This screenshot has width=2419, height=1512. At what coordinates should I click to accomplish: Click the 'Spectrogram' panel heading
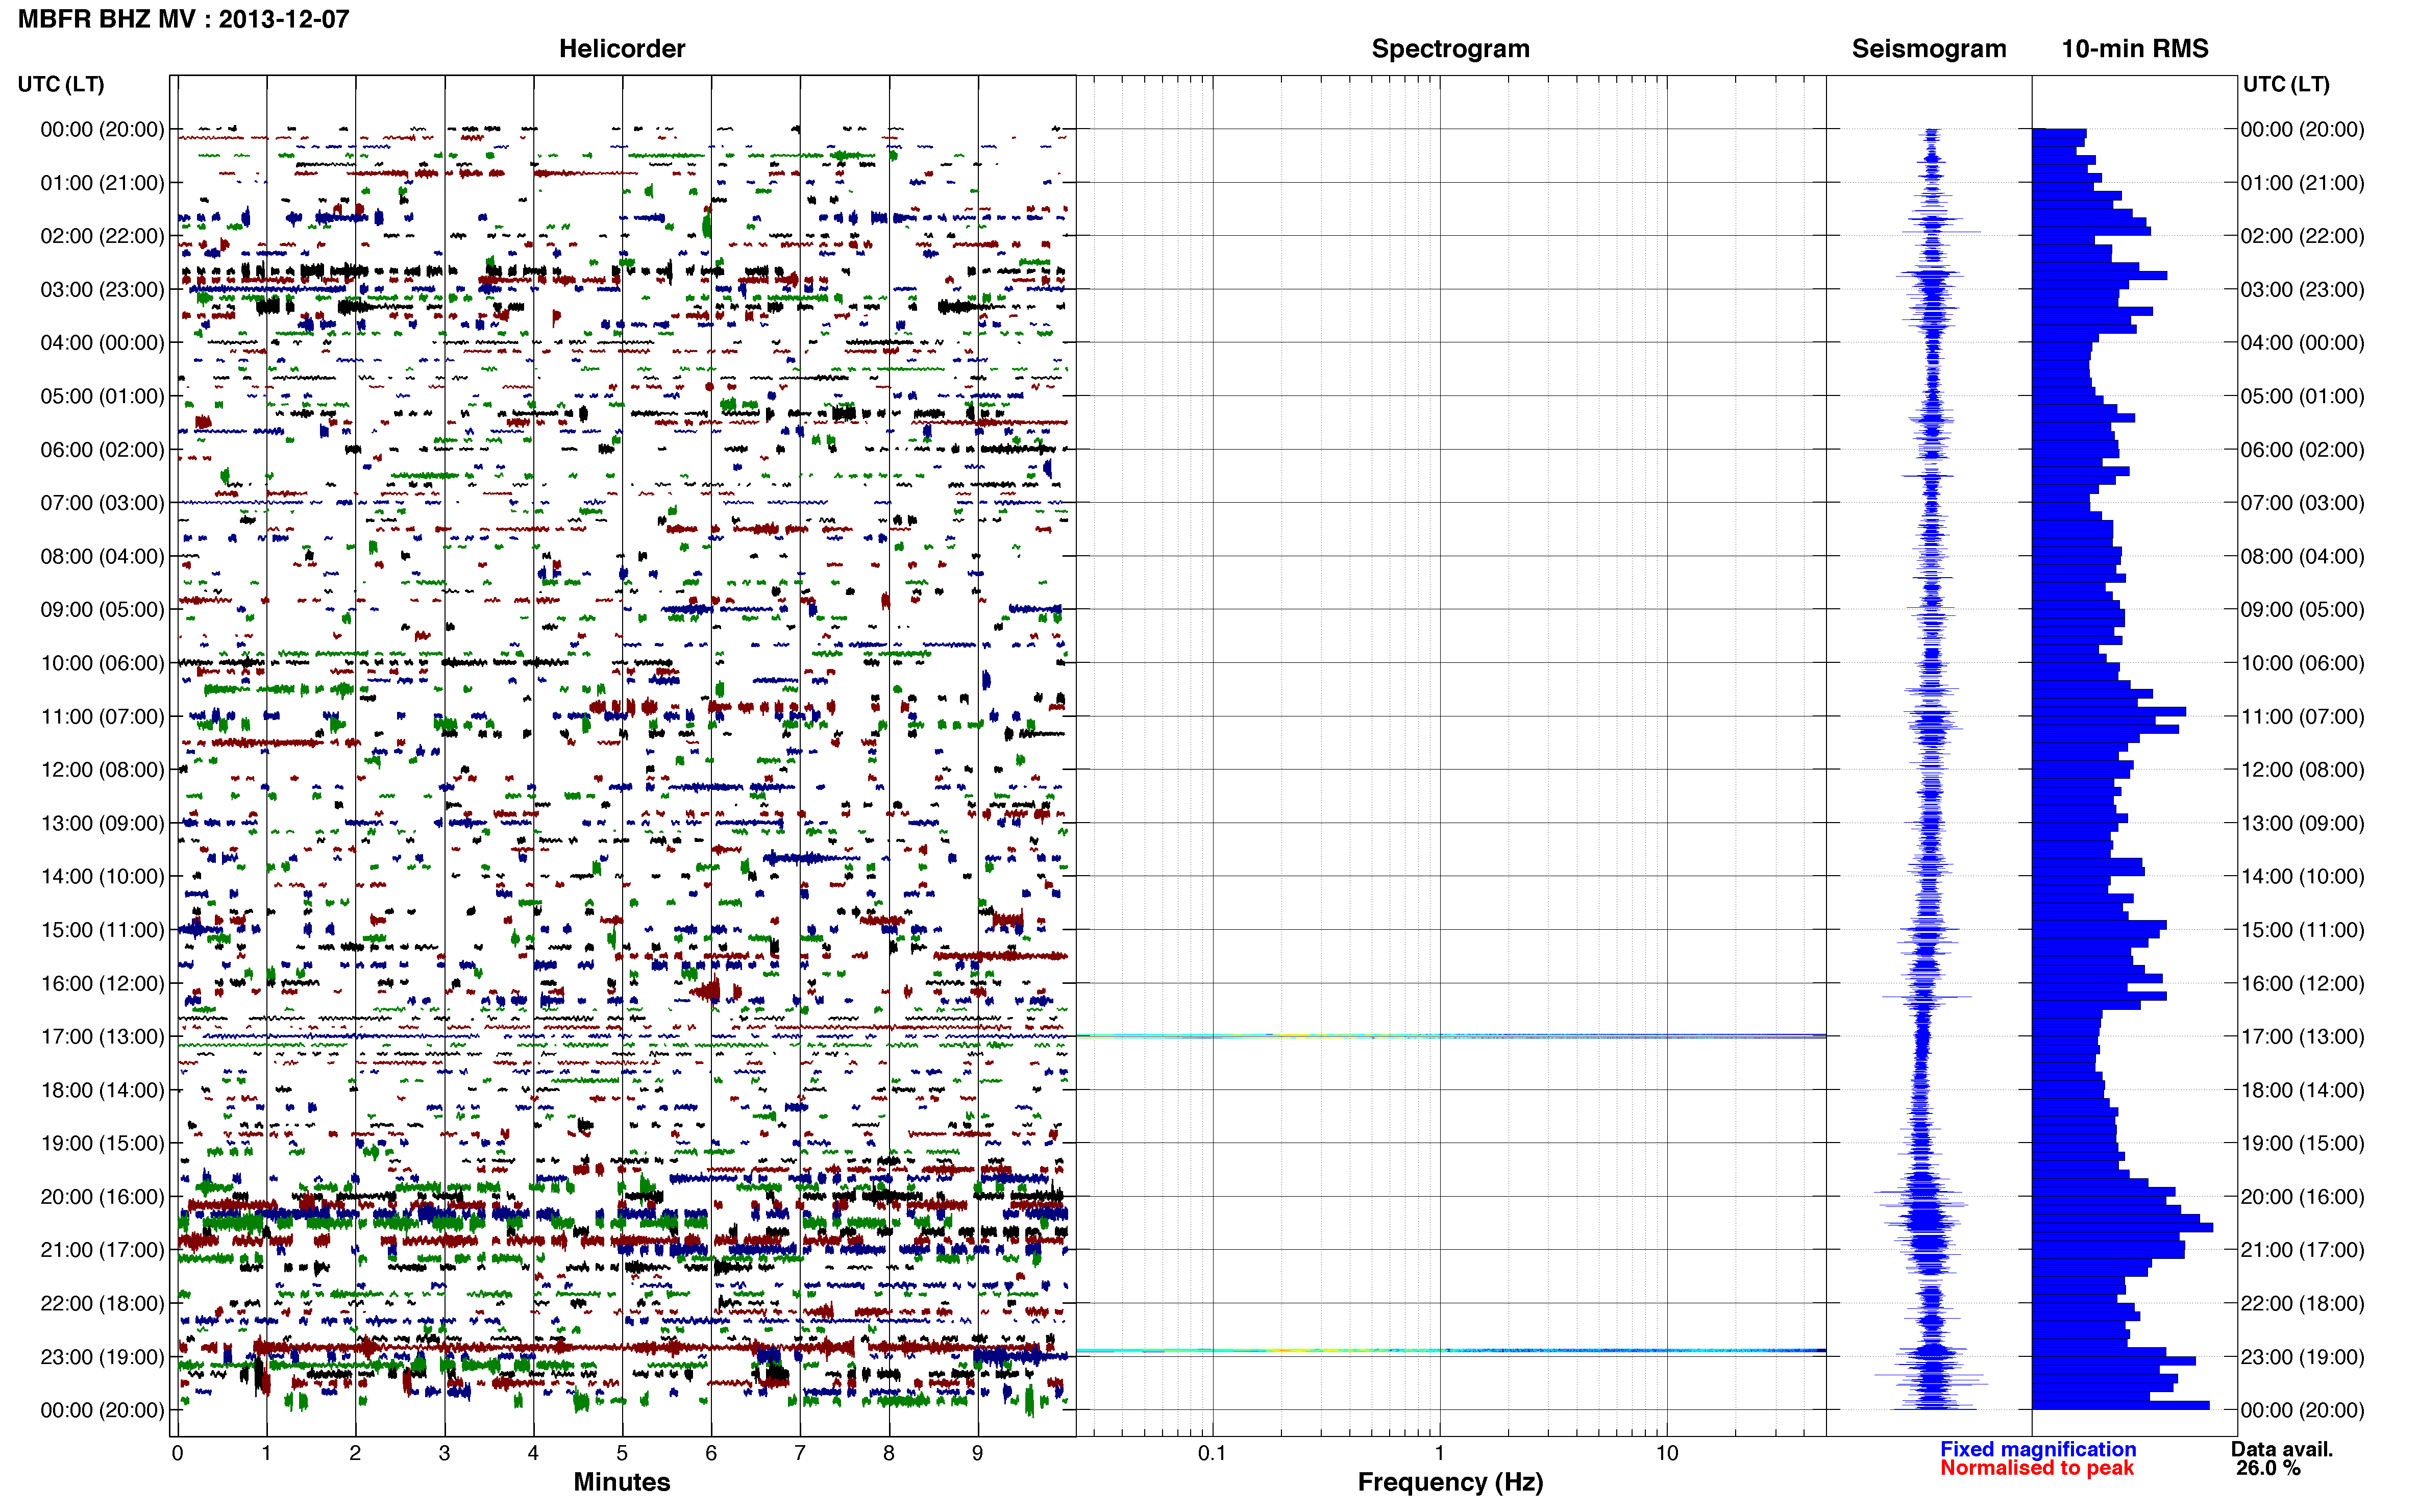click(1450, 49)
